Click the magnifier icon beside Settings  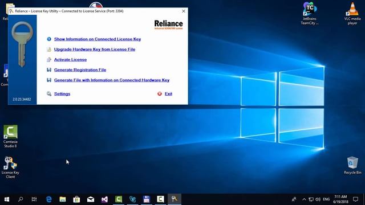point(49,93)
